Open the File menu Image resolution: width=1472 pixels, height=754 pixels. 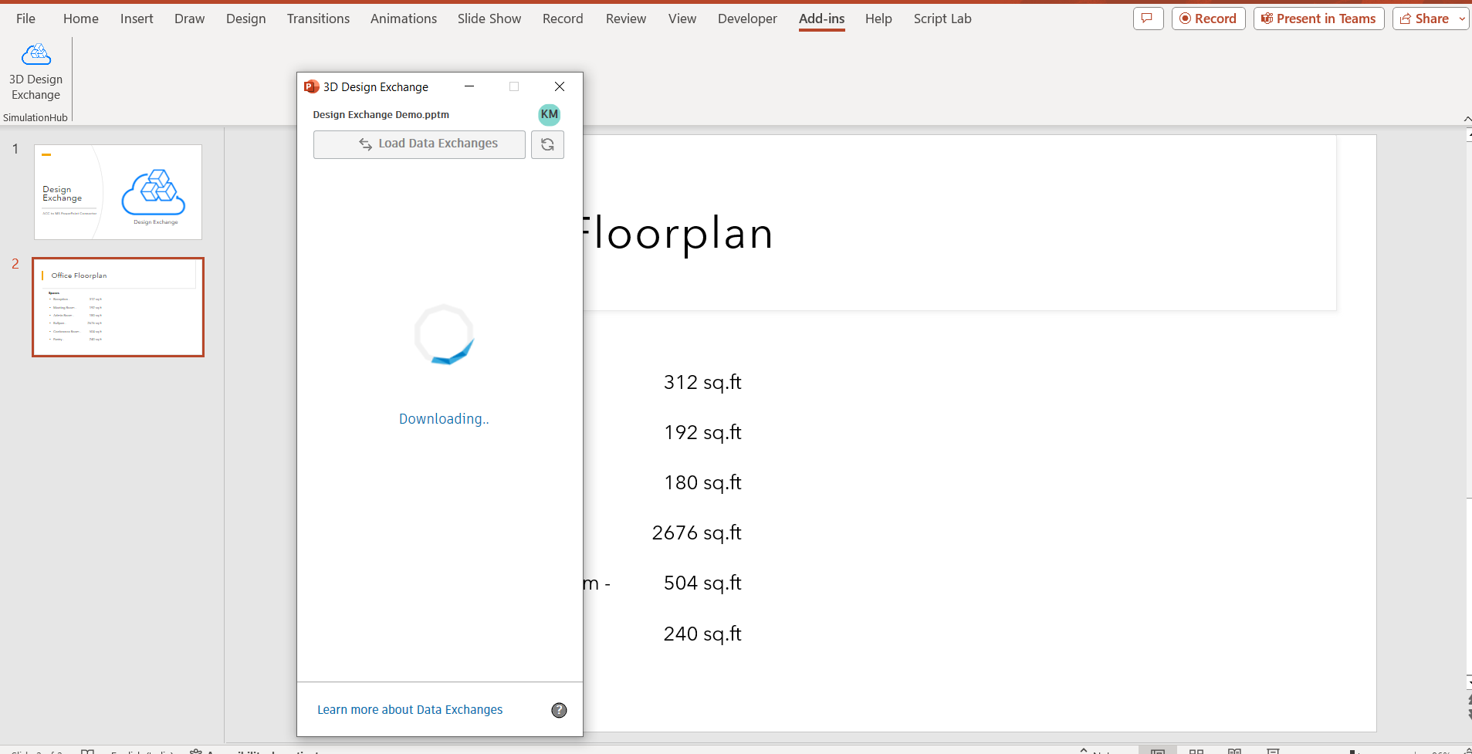(25, 19)
